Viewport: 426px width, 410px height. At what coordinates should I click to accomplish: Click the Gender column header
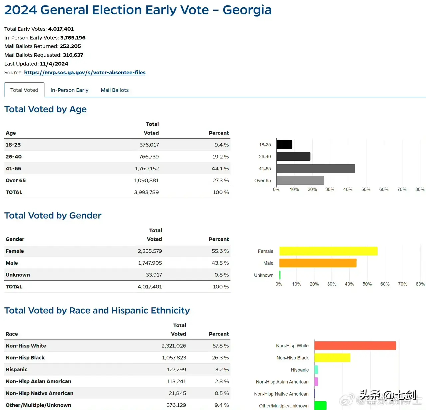(15, 239)
